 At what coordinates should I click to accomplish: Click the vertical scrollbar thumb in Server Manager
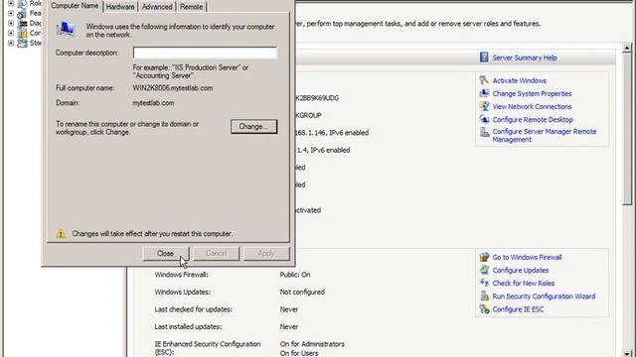coord(627,128)
